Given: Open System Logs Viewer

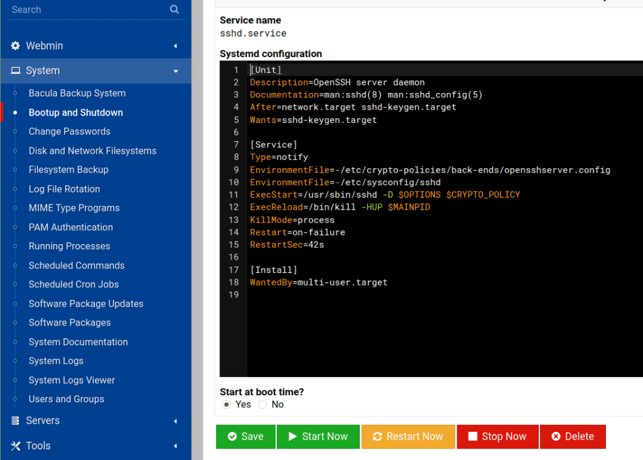Looking at the screenshot, I should (x=72, y=380).
